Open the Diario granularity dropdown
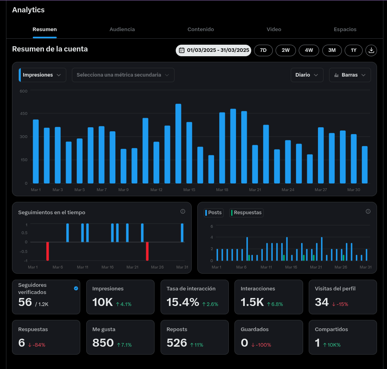Image resolution: width=387 pixels, height=369 pixels. (x=307, y=75)
